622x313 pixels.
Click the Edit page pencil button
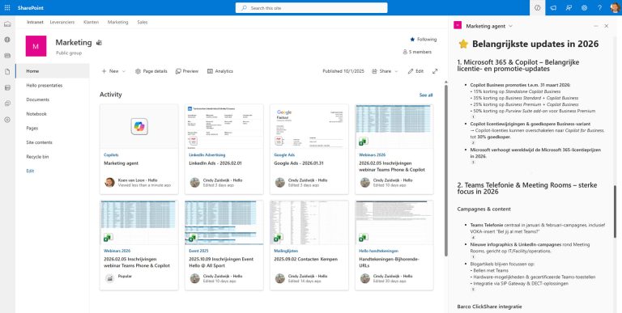click(x=415, y=71)
